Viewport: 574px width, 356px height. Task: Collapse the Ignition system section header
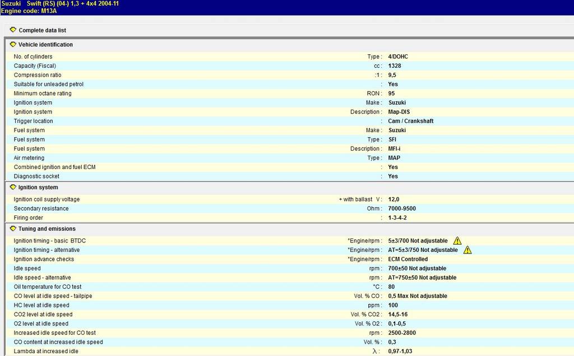38,187
